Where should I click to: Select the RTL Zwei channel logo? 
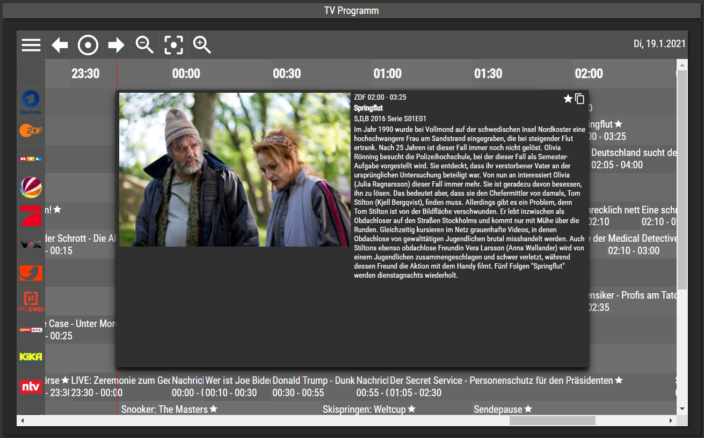click(31, 301)
